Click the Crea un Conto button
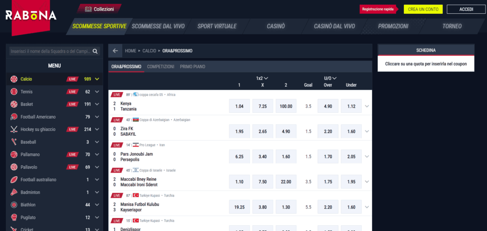The width and height of the screenshot is (487, 231). [x=423, y=10]
